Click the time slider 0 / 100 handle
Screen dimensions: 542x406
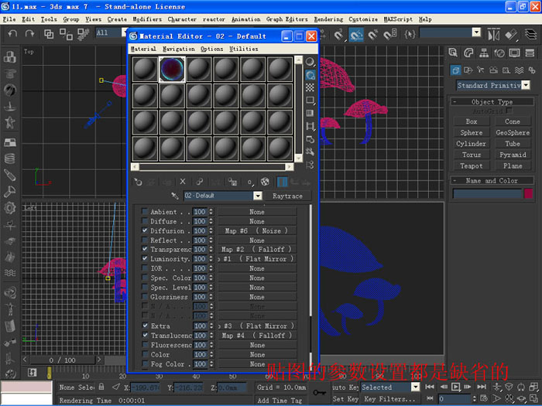pyautogui.click(x=62, y=360)
